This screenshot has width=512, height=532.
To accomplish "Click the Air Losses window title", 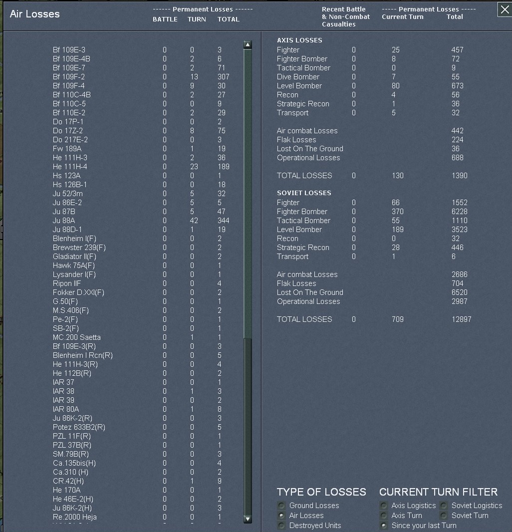I will tap(34, 14).
